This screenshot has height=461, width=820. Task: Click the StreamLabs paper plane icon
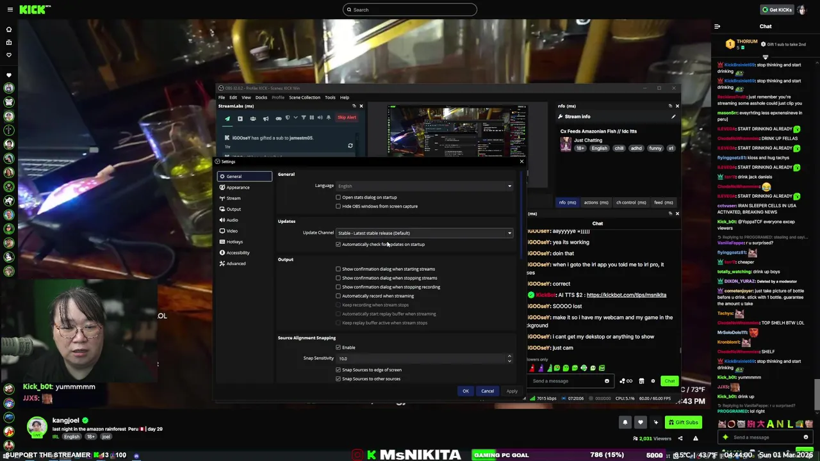(227, 118)
